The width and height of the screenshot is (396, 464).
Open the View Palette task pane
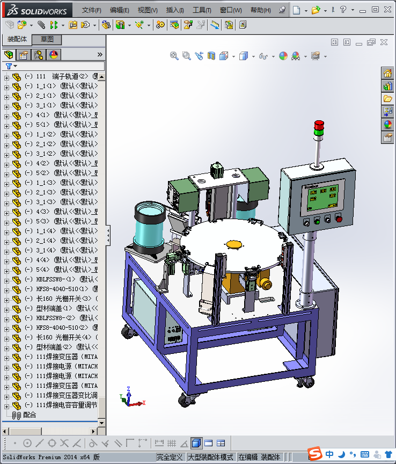tap(387, 112)
